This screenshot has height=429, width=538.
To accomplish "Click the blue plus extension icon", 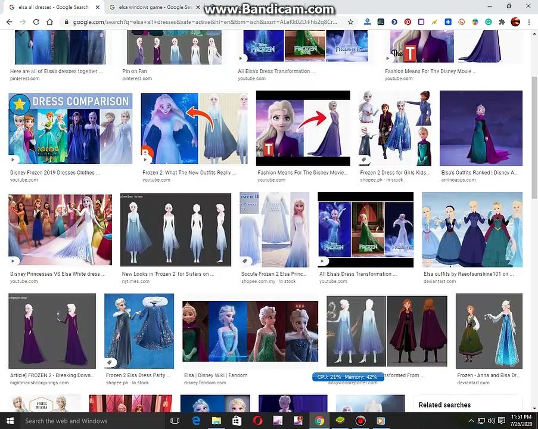I will (448, 22).
